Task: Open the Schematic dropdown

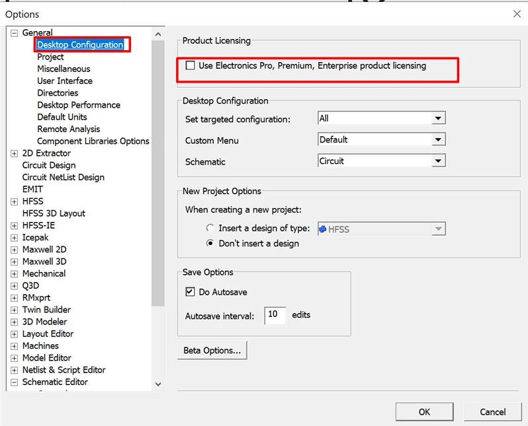Action: pos(437,161)
